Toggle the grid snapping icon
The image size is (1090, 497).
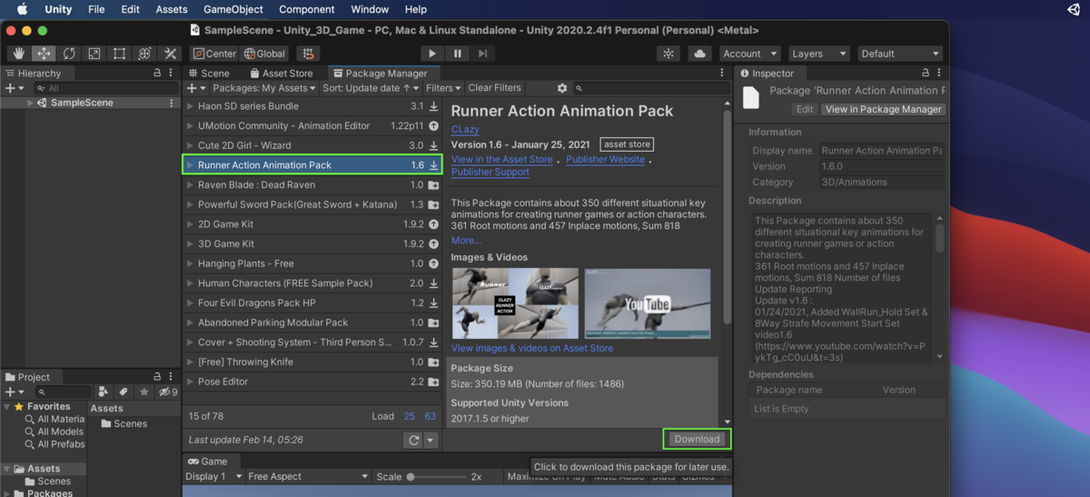pyautogui.click(x=309, y=54)
